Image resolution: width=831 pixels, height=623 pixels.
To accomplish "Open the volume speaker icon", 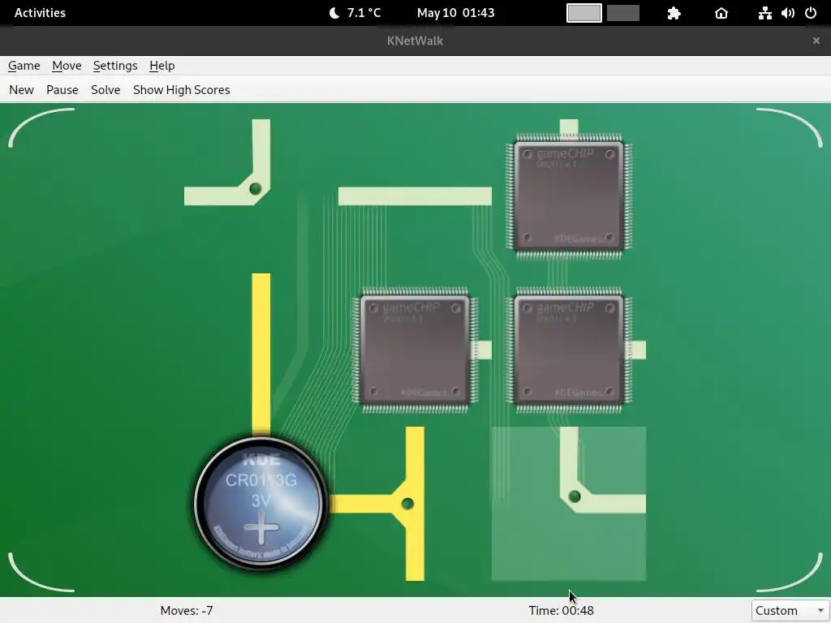I will point(787,13).
